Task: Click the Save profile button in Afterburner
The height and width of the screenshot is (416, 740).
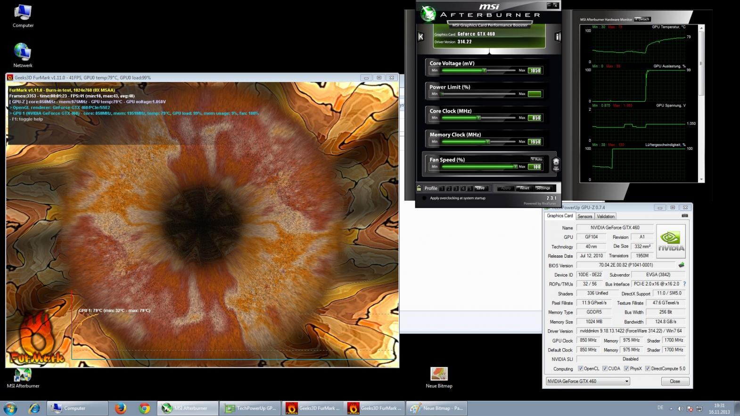Action: tap(480, 188)
